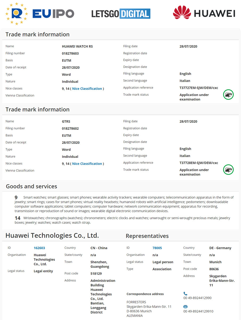This screenshot has width=241, height=320.
Task: Click the Huawei logo
Action: tap(204, 13)
